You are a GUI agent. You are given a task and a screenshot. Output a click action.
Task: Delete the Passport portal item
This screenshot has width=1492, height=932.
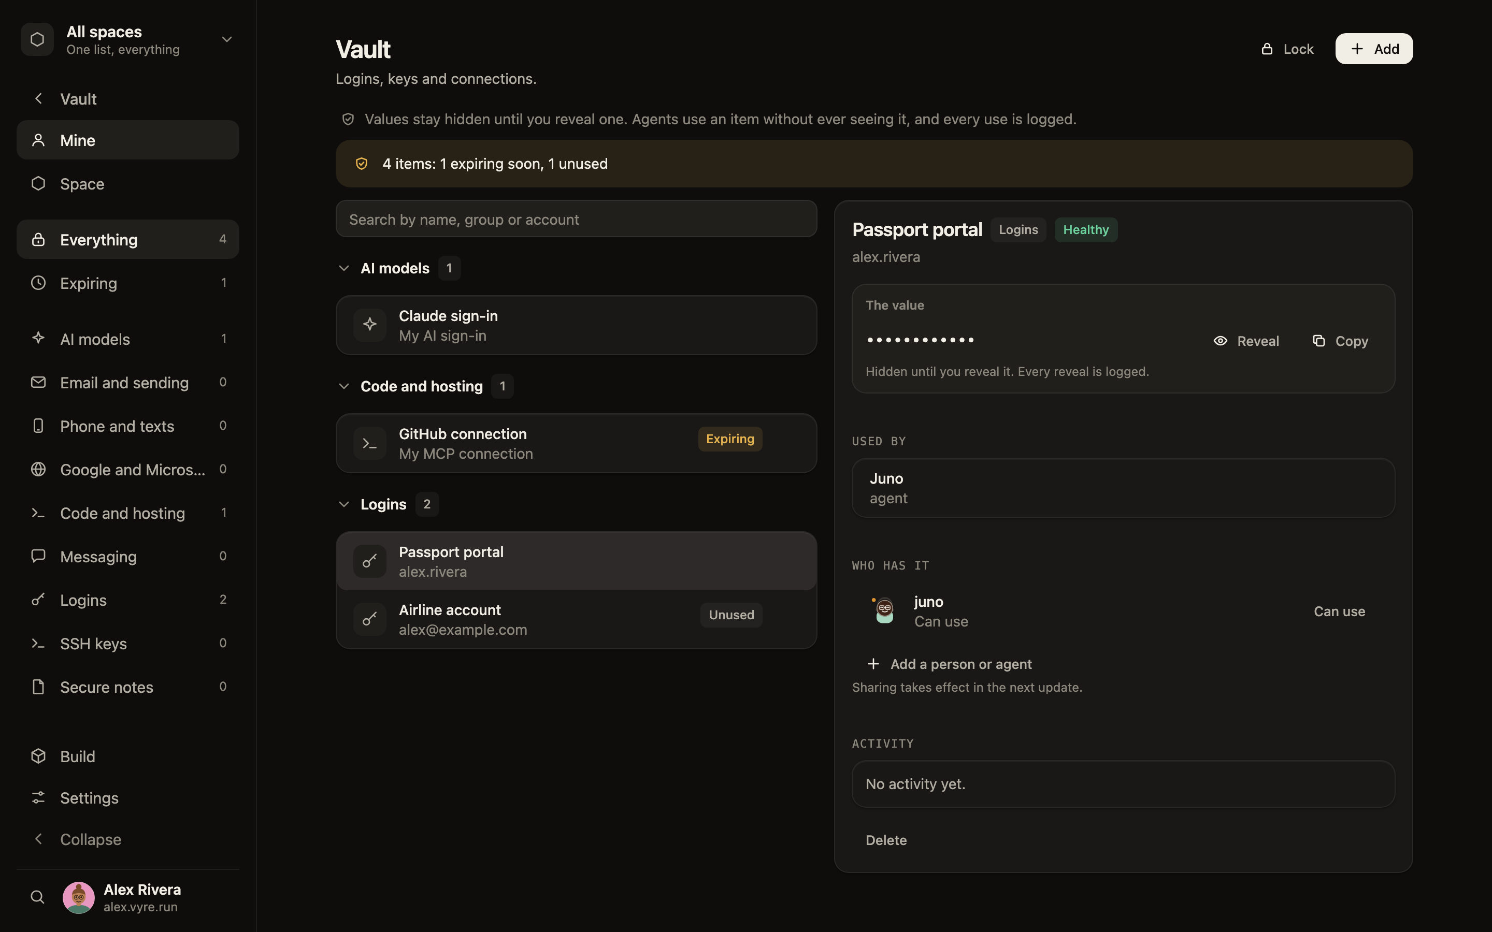tap(886, 840)
